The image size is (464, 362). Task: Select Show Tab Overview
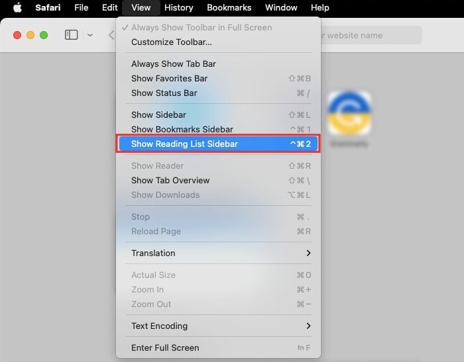pos(218,180)
